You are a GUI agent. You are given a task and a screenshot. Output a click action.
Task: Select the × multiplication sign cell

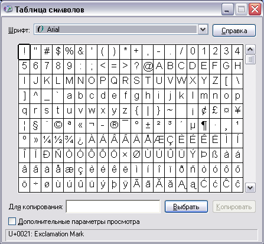pyautogui.click(x=125, y=155)
